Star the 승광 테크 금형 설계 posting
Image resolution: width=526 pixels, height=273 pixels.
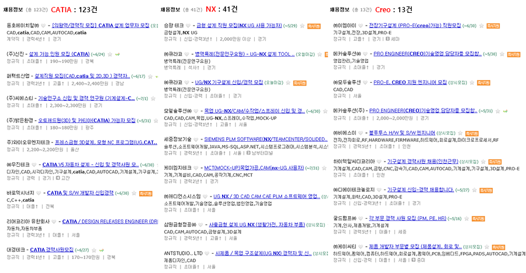302,26
